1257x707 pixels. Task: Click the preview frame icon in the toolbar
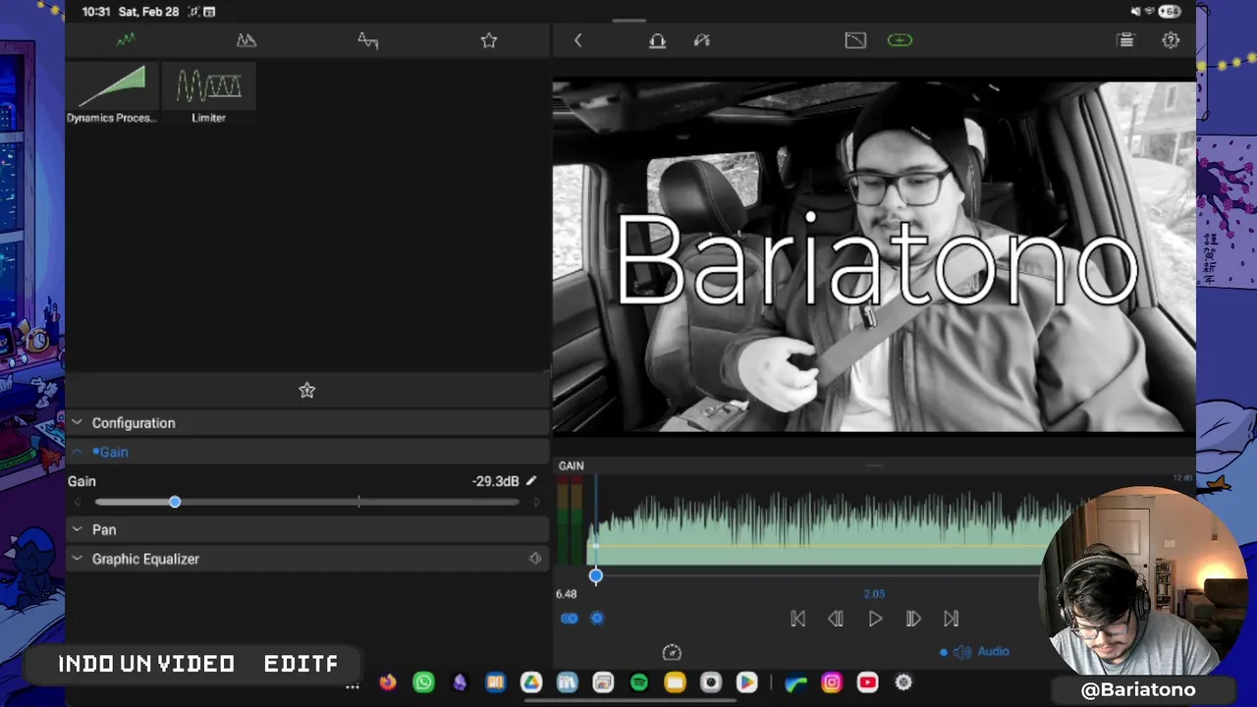click(855, 40)
